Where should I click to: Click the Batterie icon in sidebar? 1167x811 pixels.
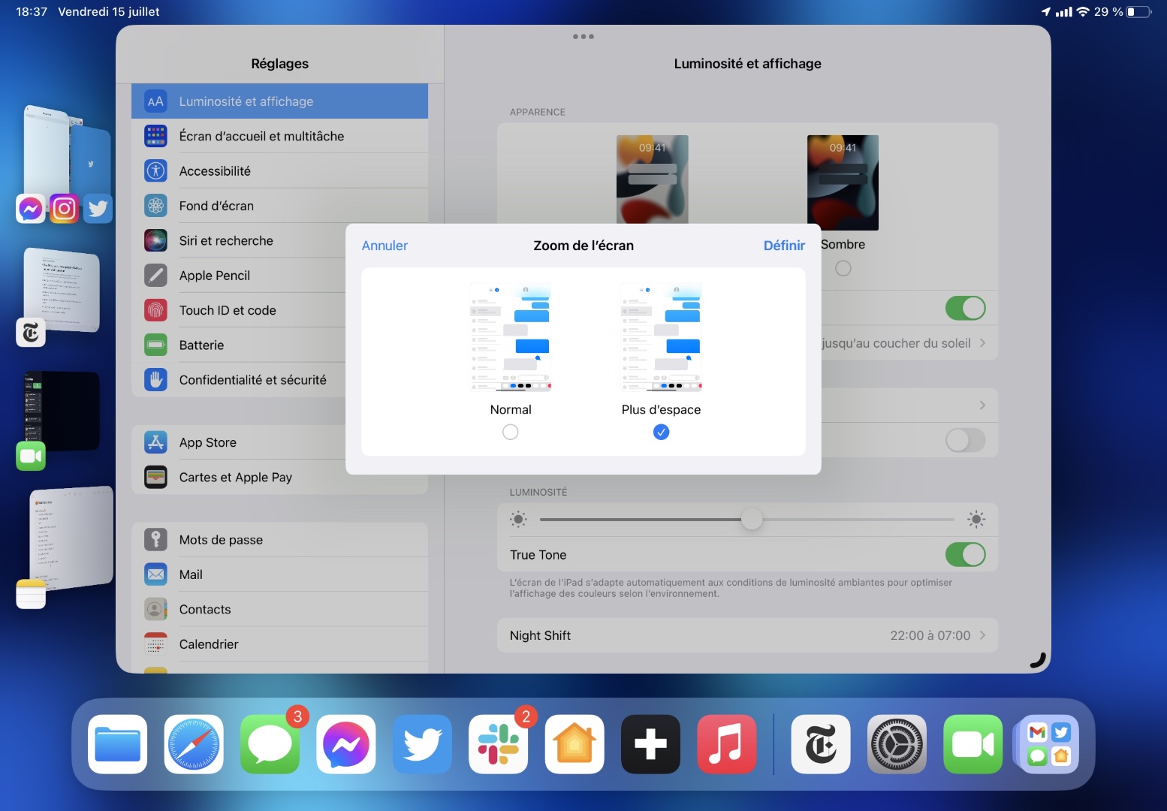tap(155, 345)
